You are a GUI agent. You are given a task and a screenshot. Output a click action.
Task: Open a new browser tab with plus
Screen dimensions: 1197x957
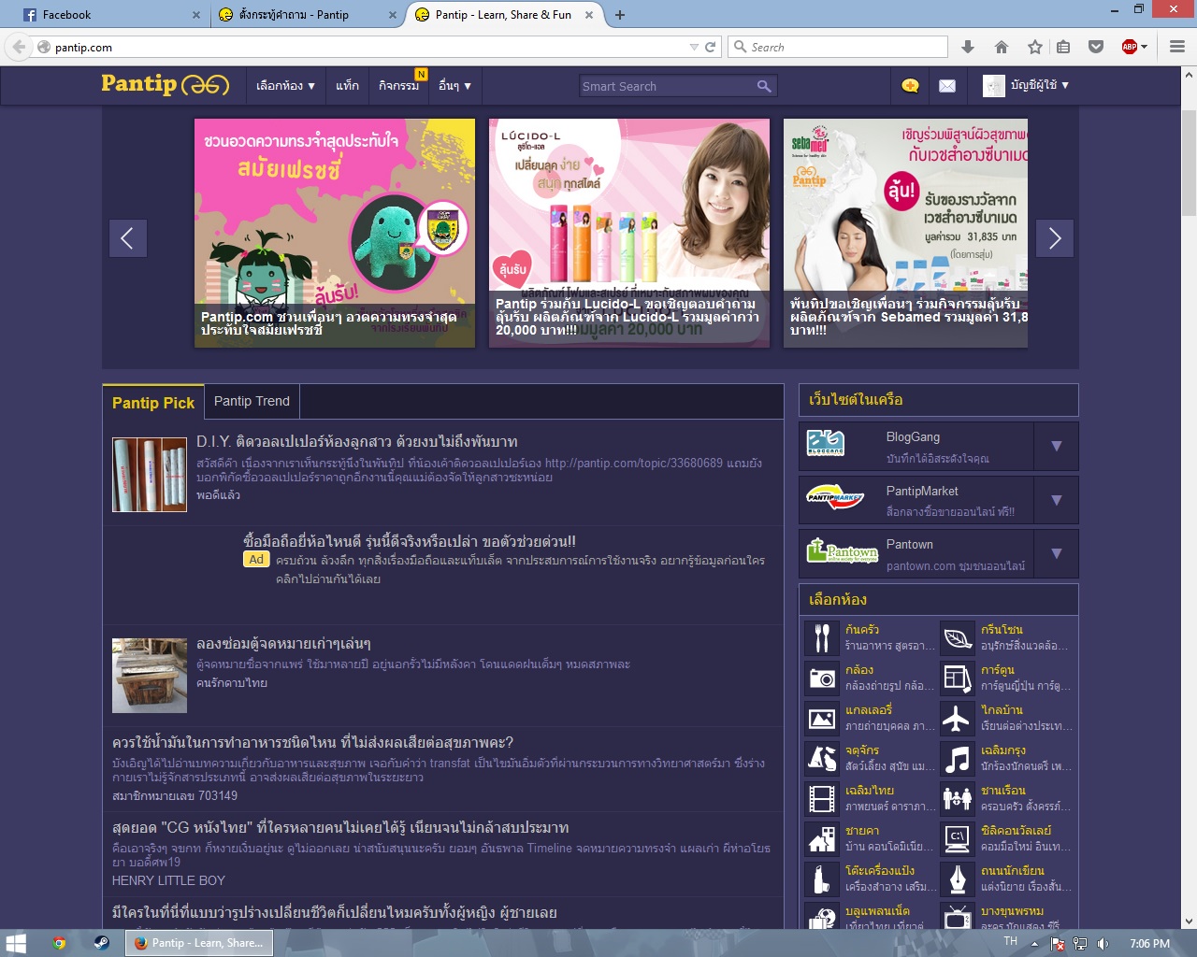click(620, 15)
